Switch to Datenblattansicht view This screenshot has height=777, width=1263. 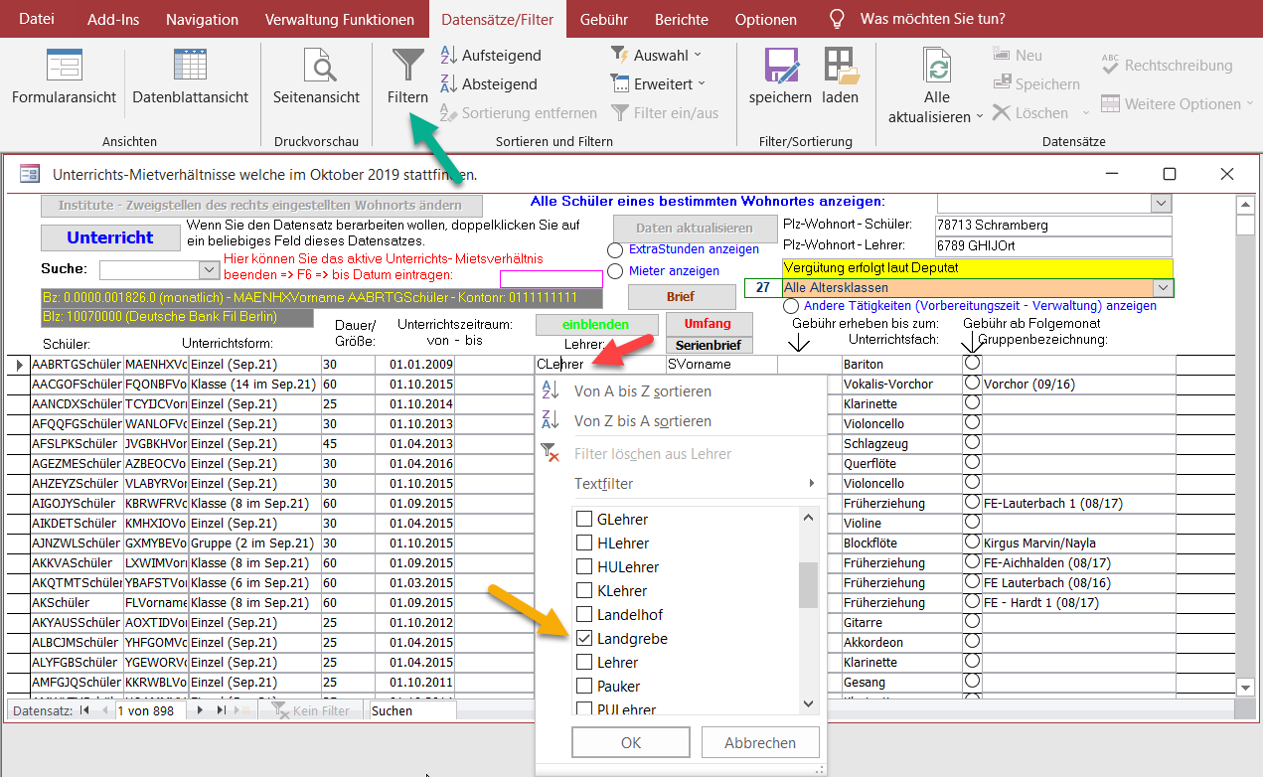[190, 67]
